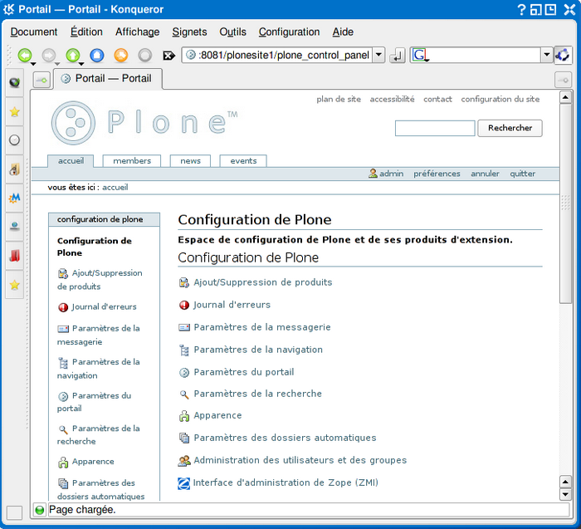Open 'Paramètres du portail' in main list
This screenshot has width=581, height=529.
(244, 372)
